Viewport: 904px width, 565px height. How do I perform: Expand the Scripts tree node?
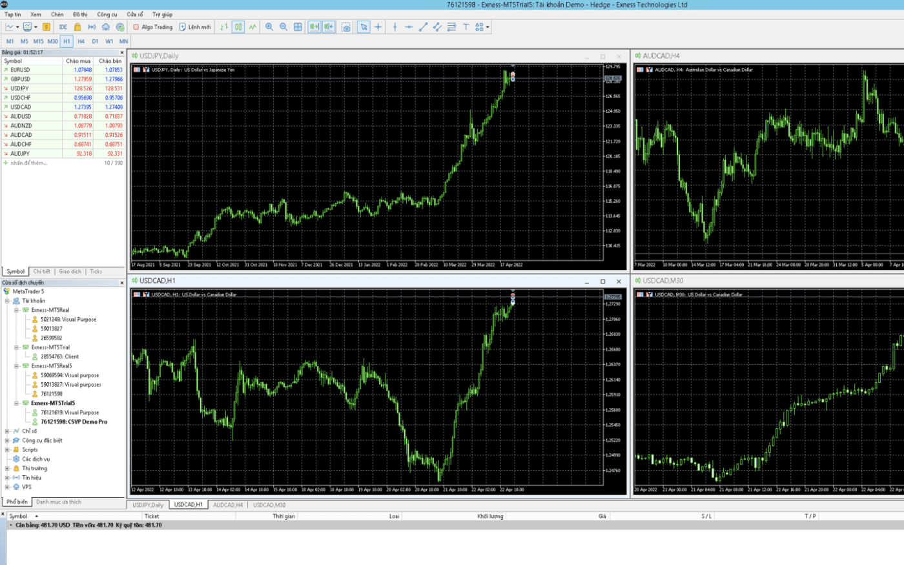point(7,450)
